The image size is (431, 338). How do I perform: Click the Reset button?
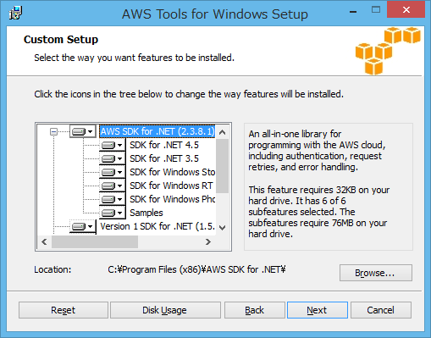[x=64, y=310]
